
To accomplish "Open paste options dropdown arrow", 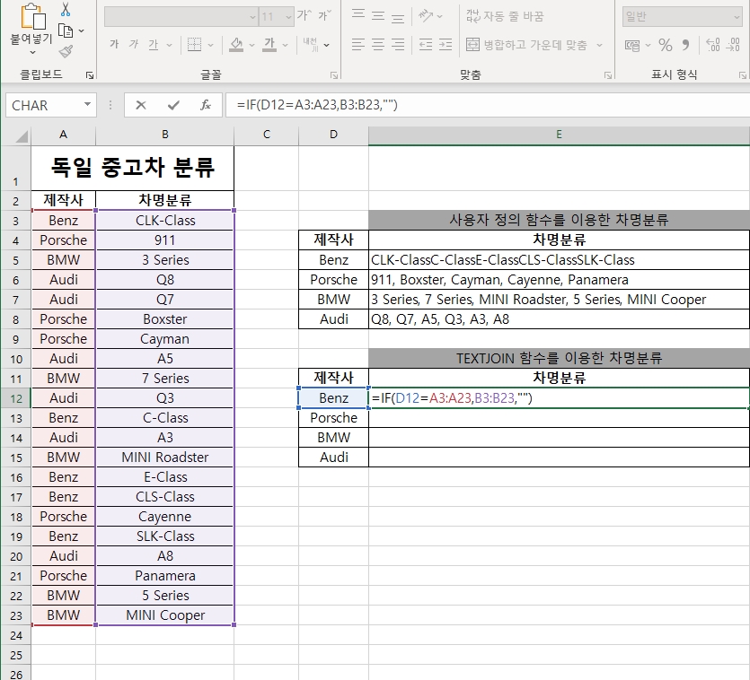I will [32, 52].
